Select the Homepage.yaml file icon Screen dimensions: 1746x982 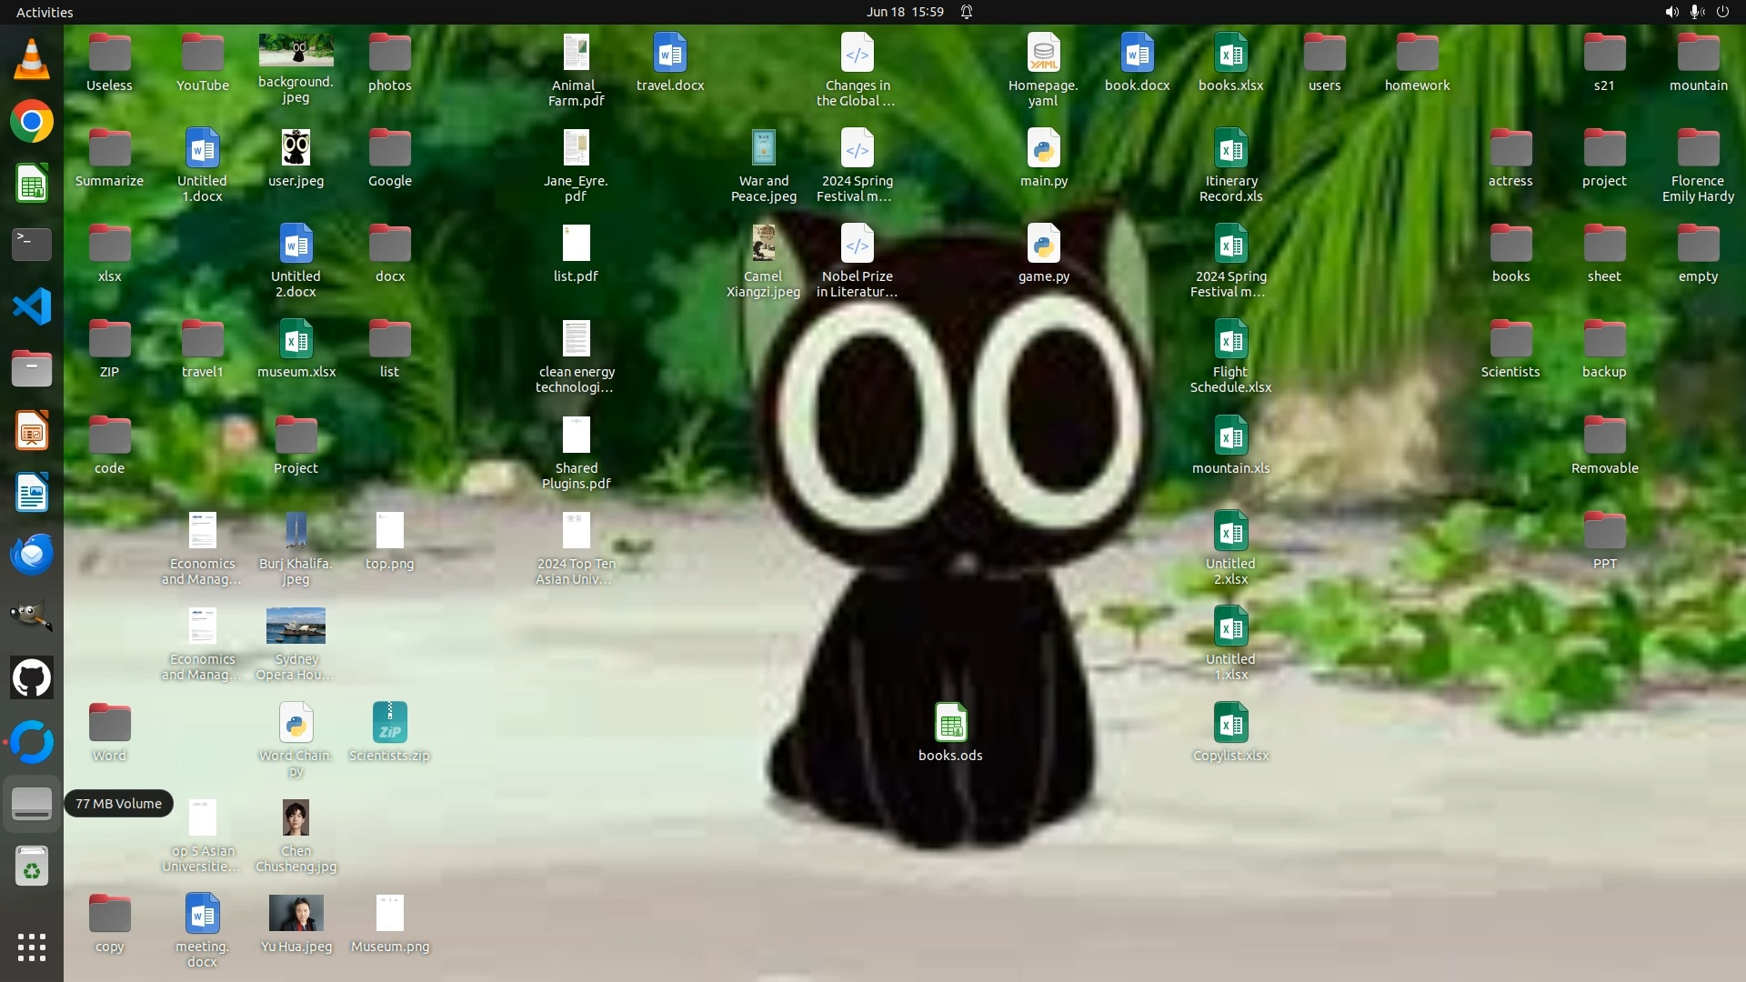coord(1043,54)
